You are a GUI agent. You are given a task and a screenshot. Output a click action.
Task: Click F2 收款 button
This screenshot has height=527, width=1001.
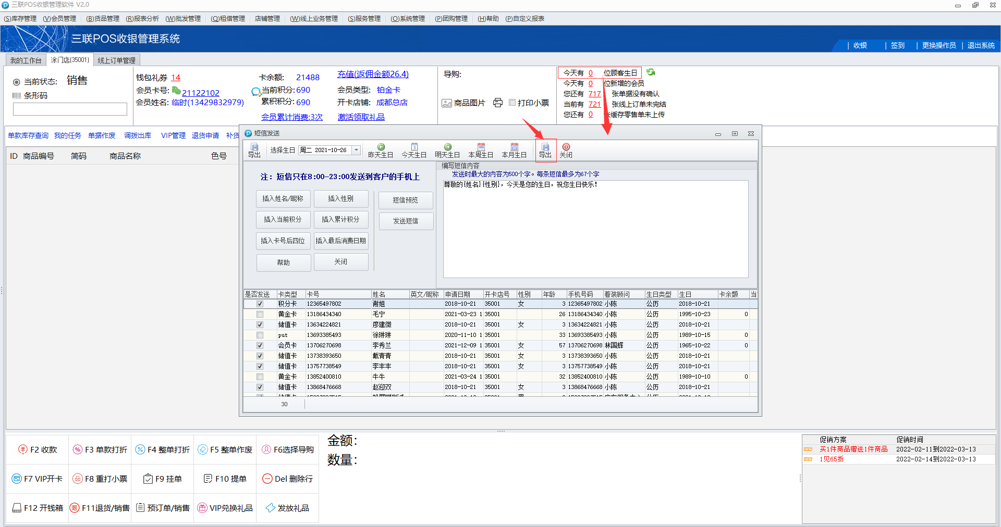(38, 449)
